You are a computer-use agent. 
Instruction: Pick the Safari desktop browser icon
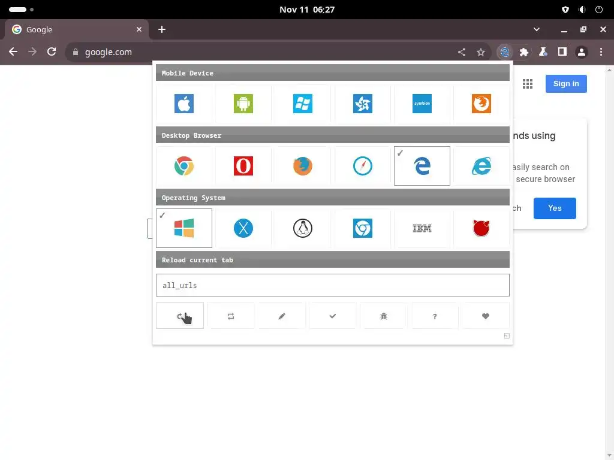coord(363,166)
